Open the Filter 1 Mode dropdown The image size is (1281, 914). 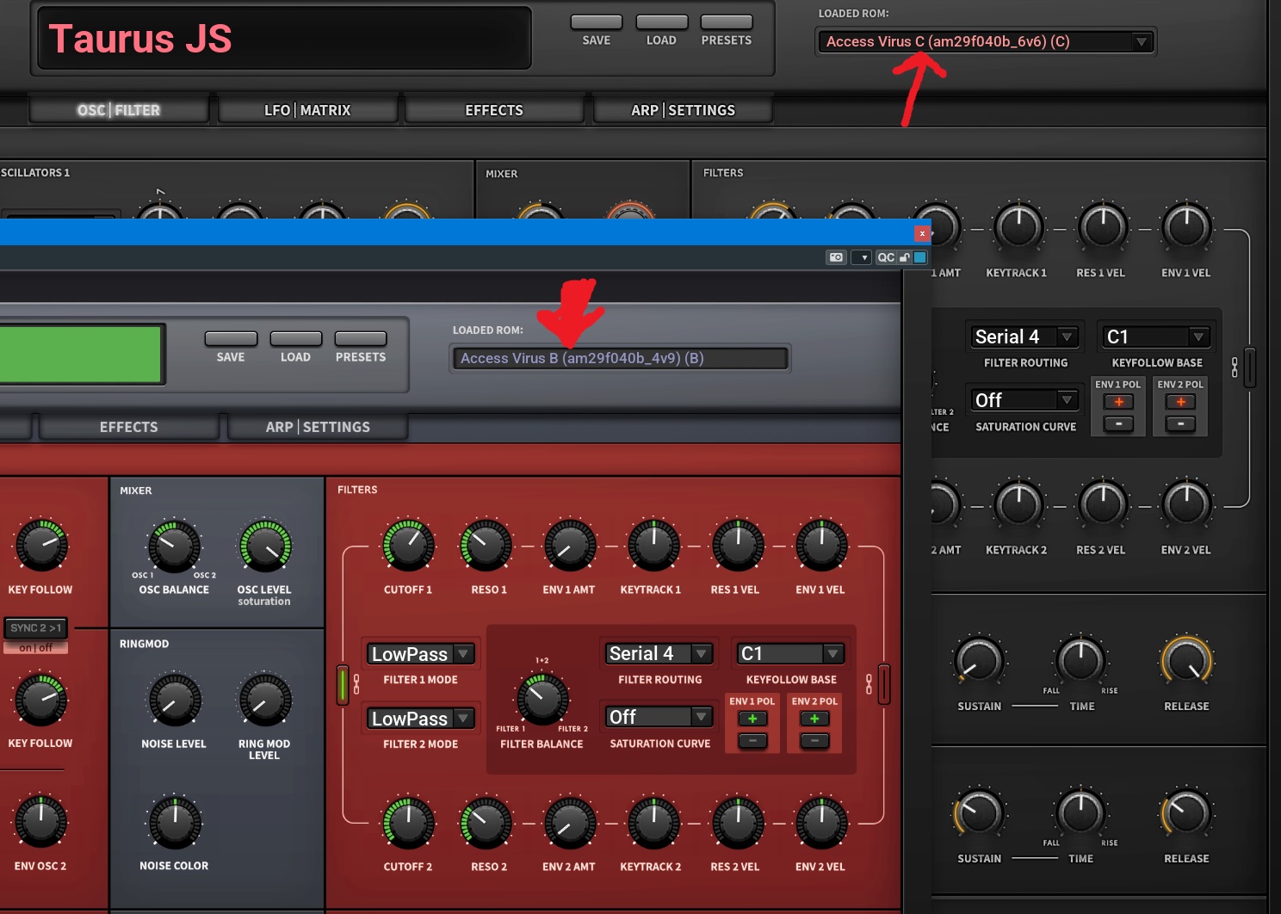point(422,654)
